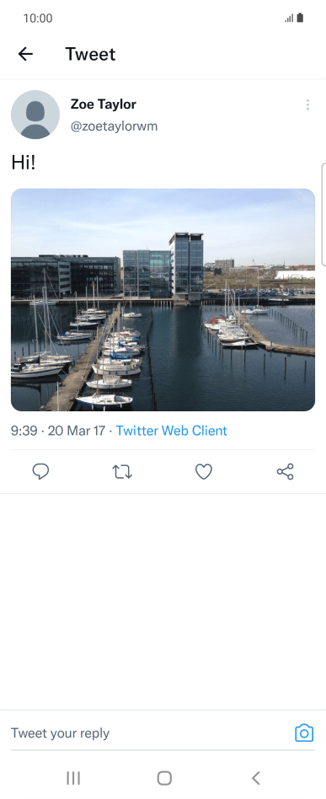Tap the battery icon in status bar
326x799 pixels.
(300, 18)
